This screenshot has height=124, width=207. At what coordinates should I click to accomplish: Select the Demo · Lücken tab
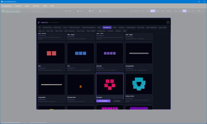point(81,31)
